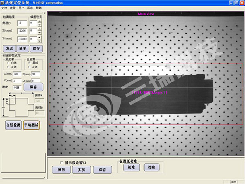Click the Y(cmm) result field
The image size is (245, 184).
[x=22, y=39]
